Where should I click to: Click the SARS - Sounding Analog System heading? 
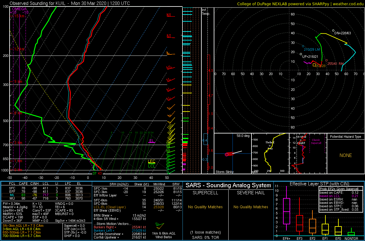tap(228, 185)
